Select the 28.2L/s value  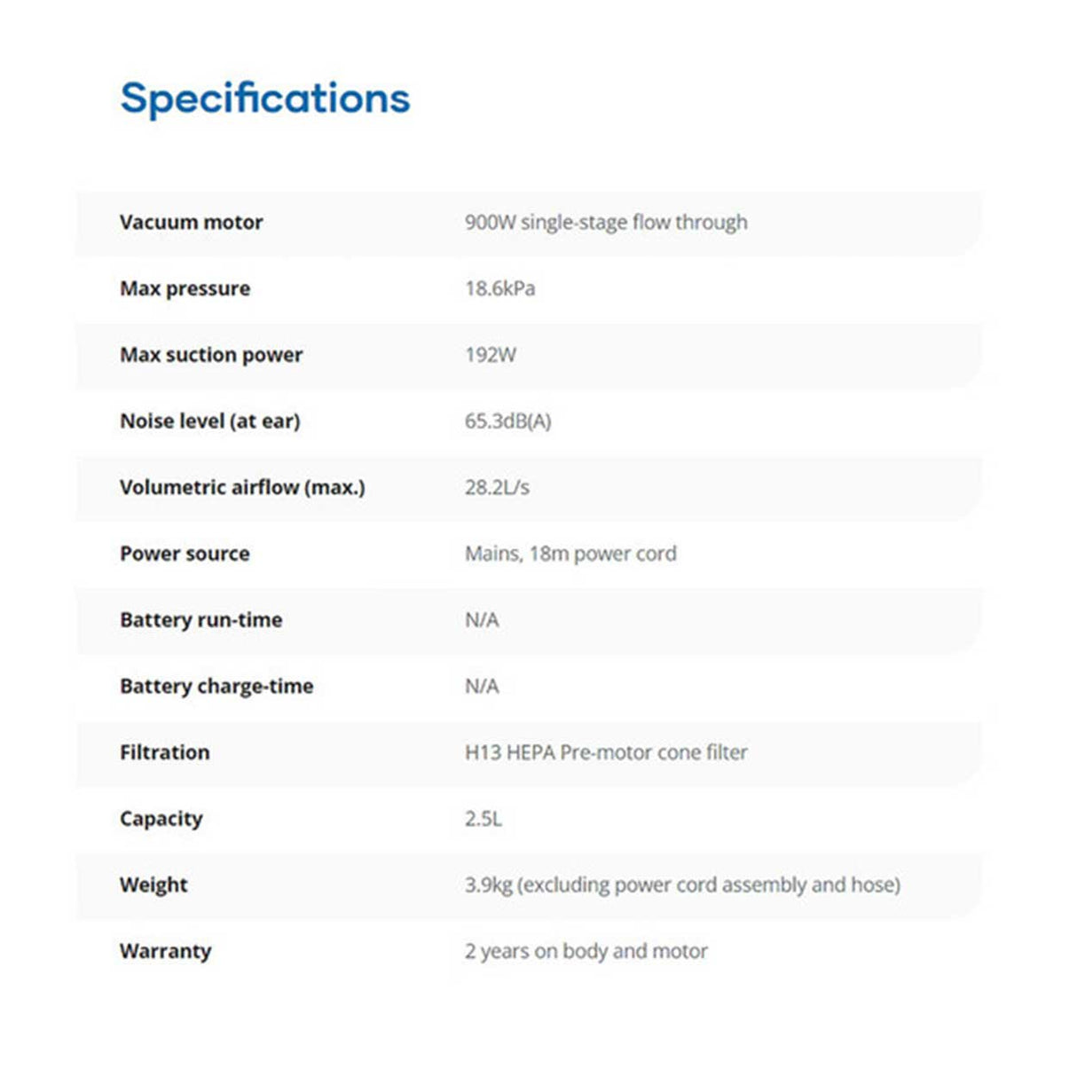pos(497,487)
